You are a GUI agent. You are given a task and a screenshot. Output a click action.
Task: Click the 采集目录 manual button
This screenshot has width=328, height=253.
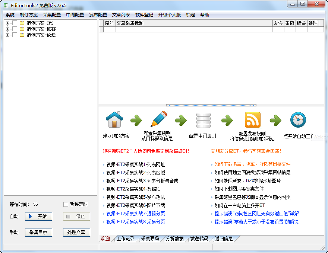[38, 232]
